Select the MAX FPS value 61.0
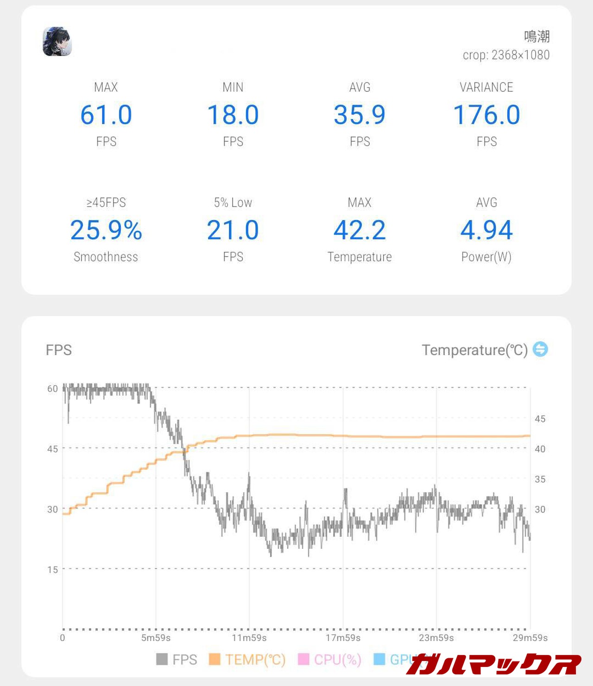The height and width of the screenshot is (686, 593). click(106, 115)
